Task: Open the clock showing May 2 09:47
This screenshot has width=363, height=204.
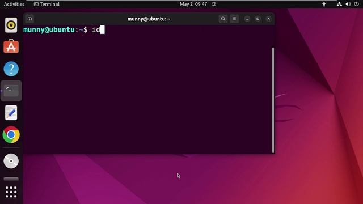Action: tap(193, 4)
